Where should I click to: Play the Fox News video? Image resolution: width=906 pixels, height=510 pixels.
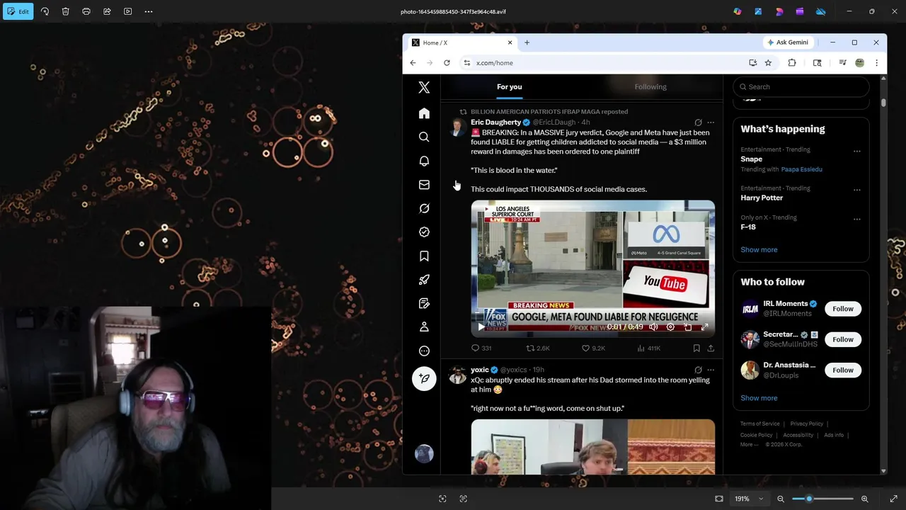tap(481, 327)
